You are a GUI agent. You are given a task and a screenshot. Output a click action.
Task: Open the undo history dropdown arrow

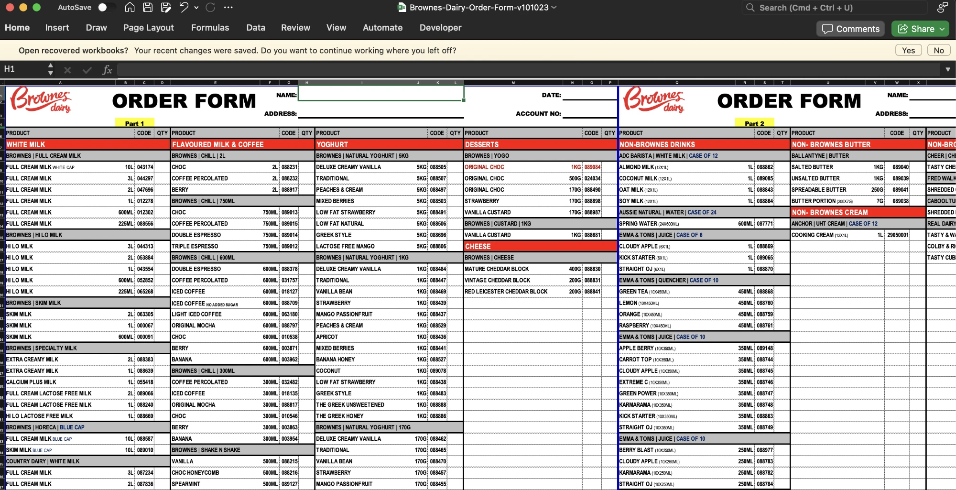pos(196,8)
